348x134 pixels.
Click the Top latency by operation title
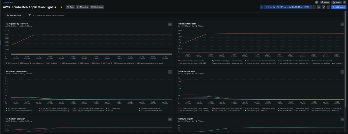coord(16,71)
